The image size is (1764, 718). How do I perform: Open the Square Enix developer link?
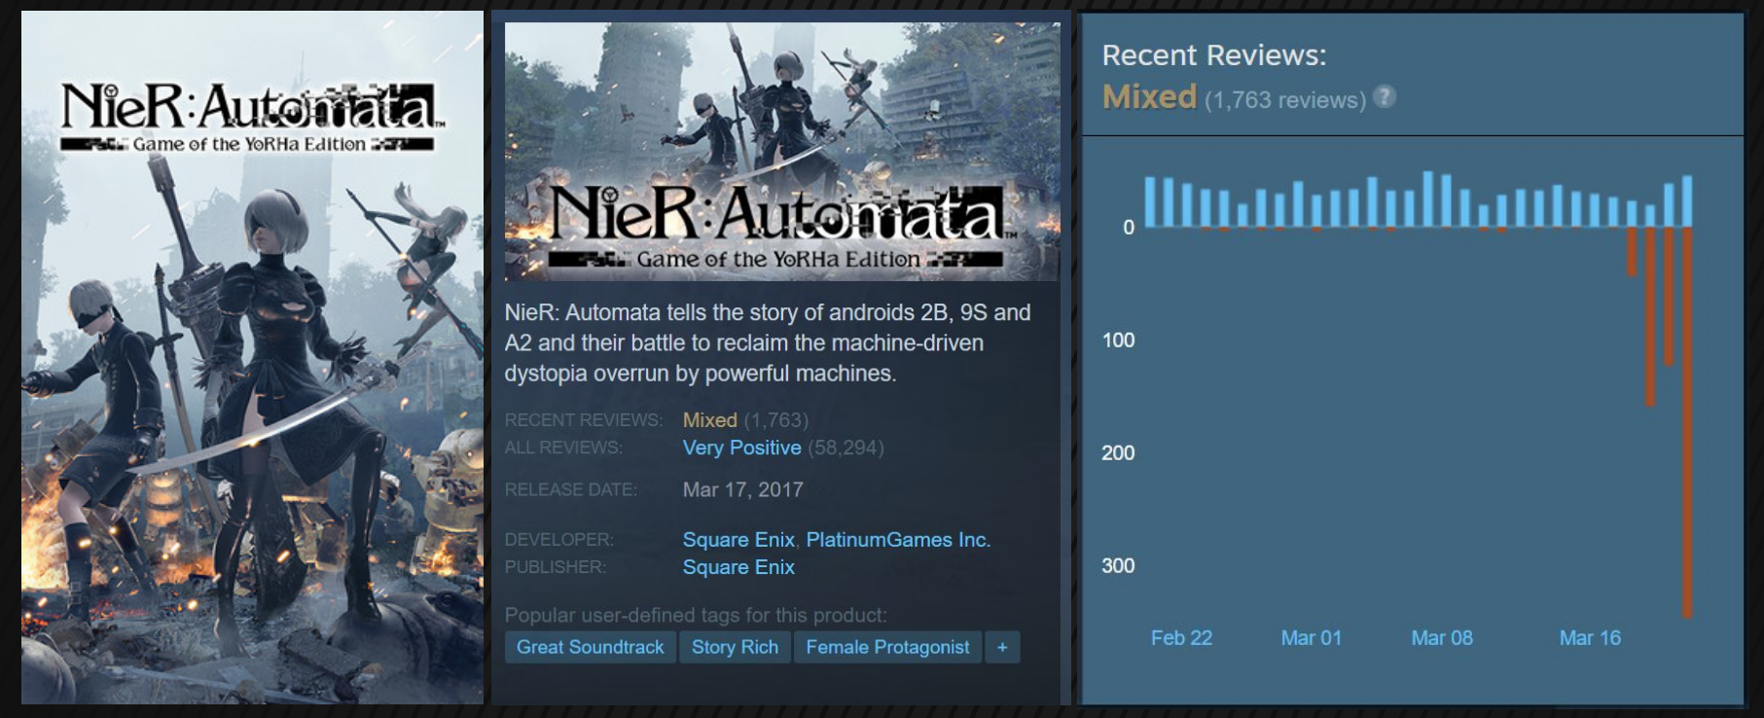pyautogui.click(x=738, y=540)
